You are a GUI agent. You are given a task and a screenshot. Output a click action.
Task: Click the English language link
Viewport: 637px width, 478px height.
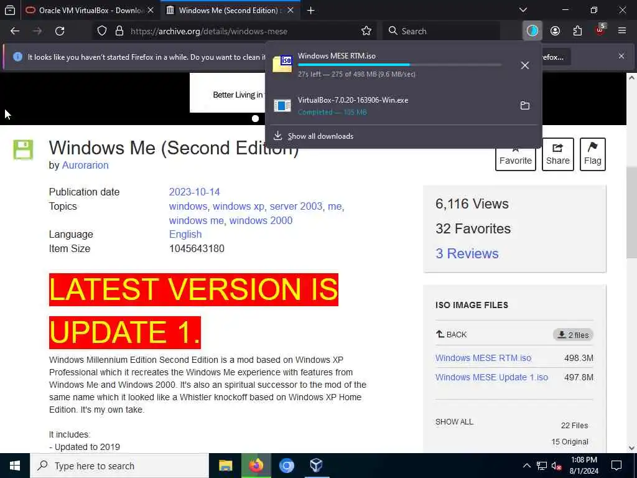click(185, 235)
